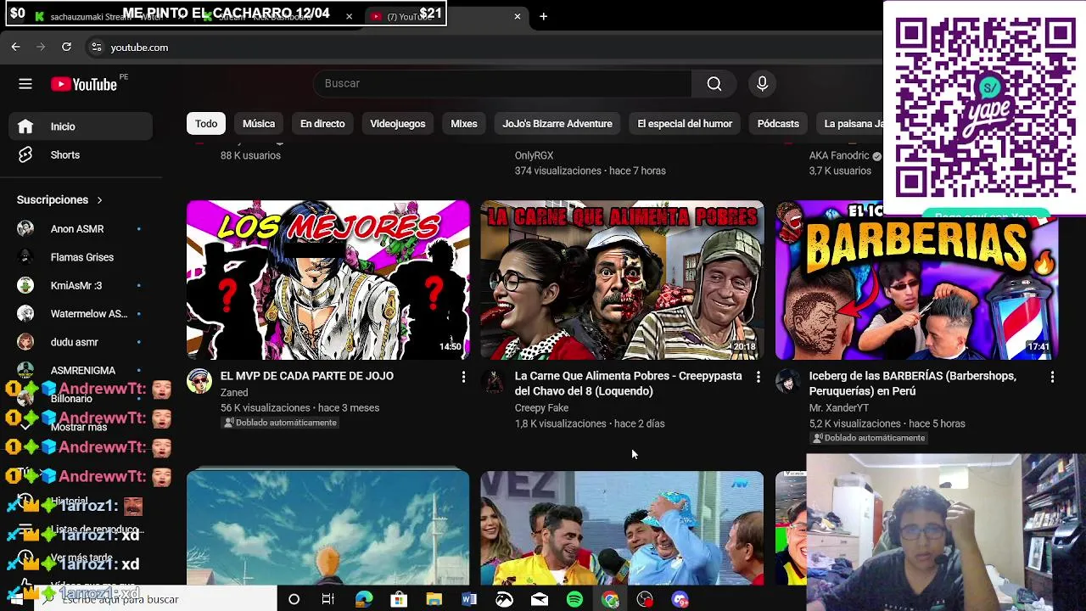Expand the Suscripciones section chevron
Viewport: 1086px width, 611px height.
[x=99, y=200]
